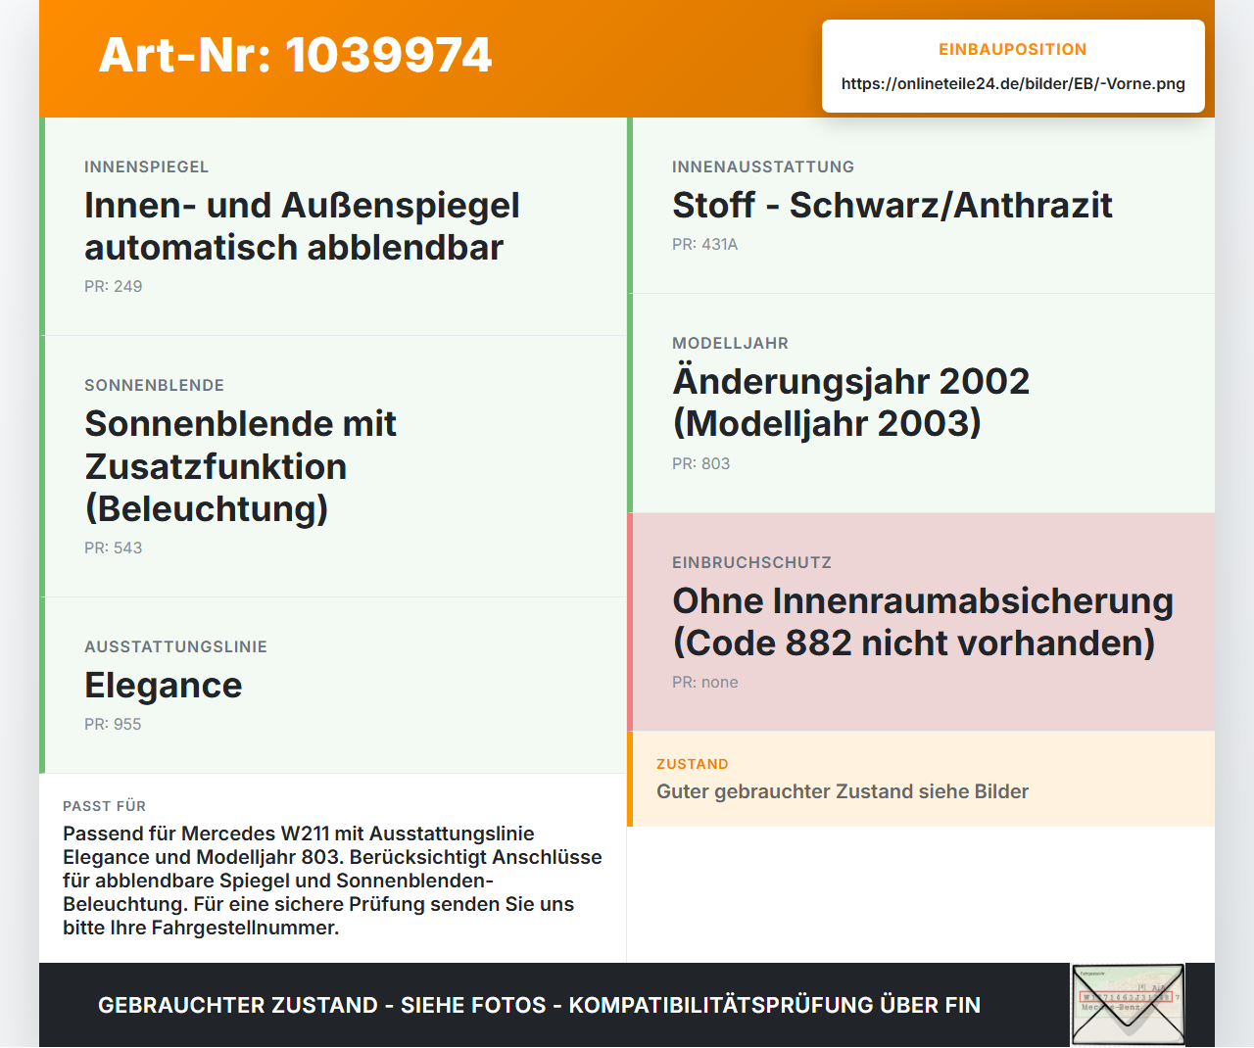Select the Ohne Innenraumabsicherung red card title
1254x1048 pixels.
923,621
